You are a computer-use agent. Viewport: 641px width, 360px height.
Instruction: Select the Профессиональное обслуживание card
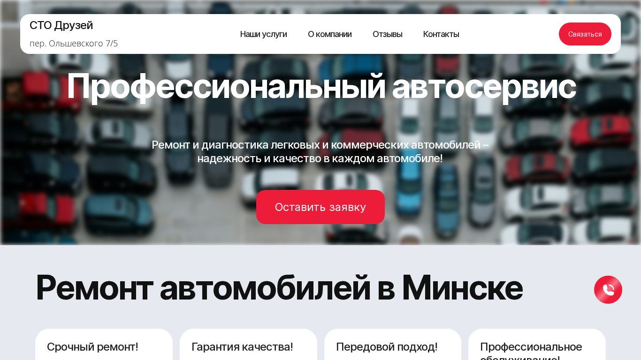(x=537, y=345)
